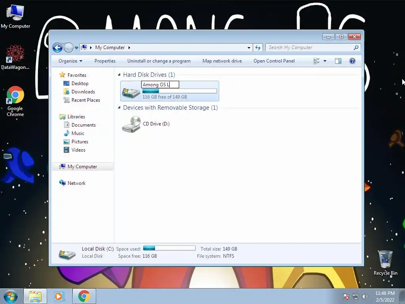Open Chrome from the taskbar
Screen dimensions: 405x304
click(x=84, y=296)
